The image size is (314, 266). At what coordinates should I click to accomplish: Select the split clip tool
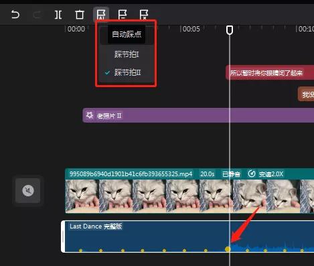[58, 15]
